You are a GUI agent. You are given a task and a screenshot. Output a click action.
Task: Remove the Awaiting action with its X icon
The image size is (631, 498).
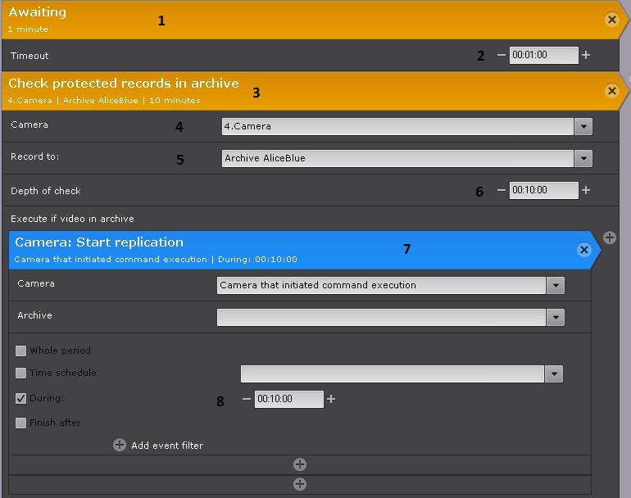(611, 20)
